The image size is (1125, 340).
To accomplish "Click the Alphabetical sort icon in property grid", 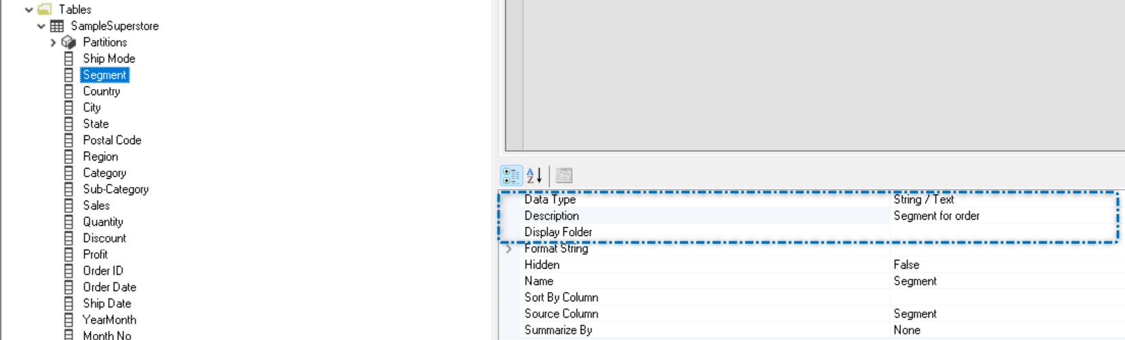I will 534,175.
